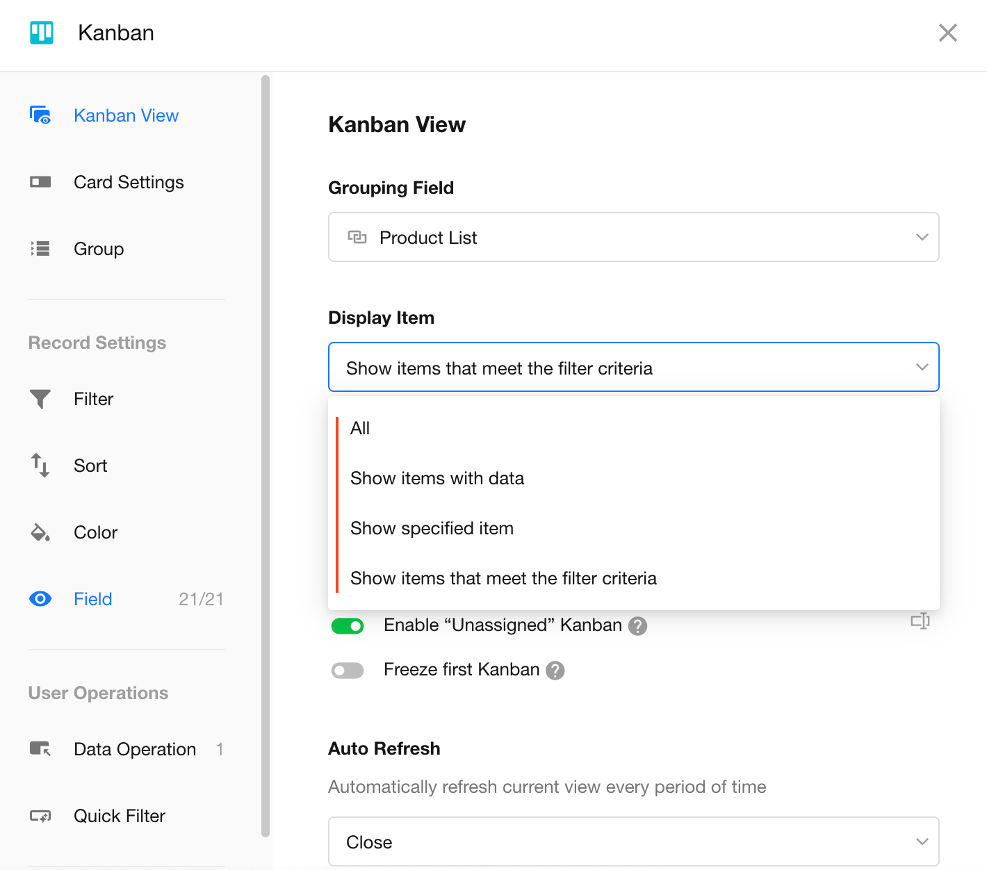Click the Kanban View sidebar icon

pyautogui.click(x=40, y=115)
